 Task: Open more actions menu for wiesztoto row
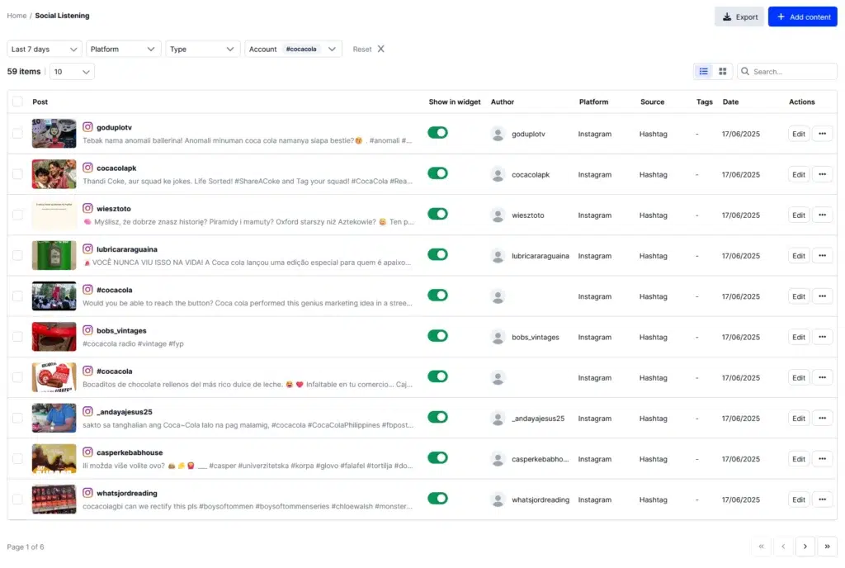pos(822,215)
